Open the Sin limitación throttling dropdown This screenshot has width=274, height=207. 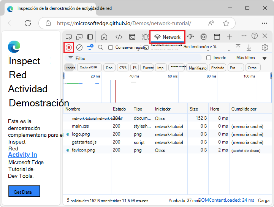(200, 47)
